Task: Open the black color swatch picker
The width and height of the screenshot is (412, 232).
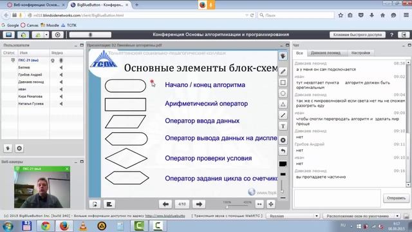Action: pyautogui.click(x=283, y=164)
